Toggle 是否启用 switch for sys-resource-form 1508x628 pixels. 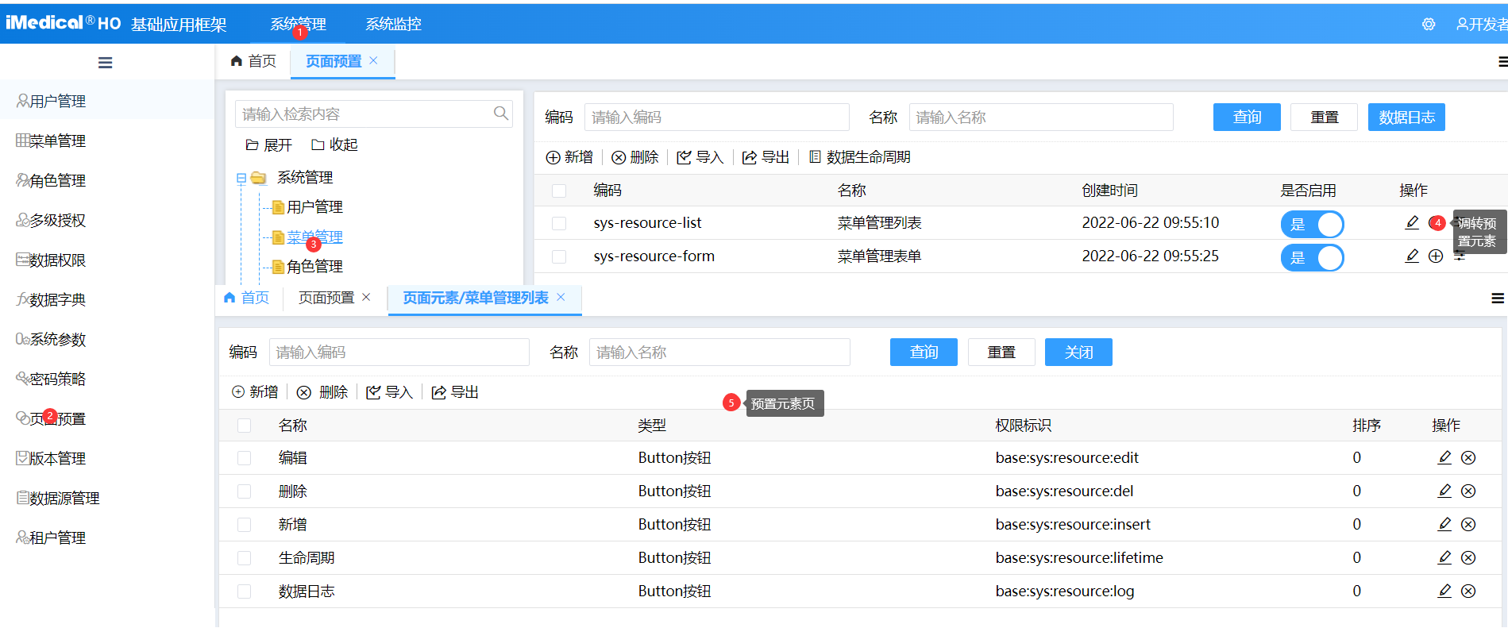(x=1312, y=257)
